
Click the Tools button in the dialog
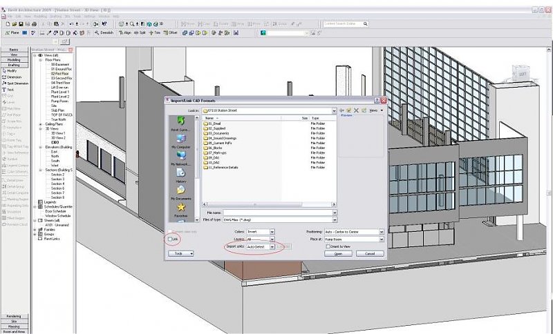[x=181, y=253]
